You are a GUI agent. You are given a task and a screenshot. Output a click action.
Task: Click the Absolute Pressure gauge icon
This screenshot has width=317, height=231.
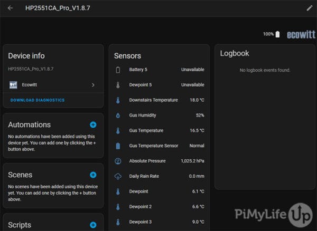point(118,161)
